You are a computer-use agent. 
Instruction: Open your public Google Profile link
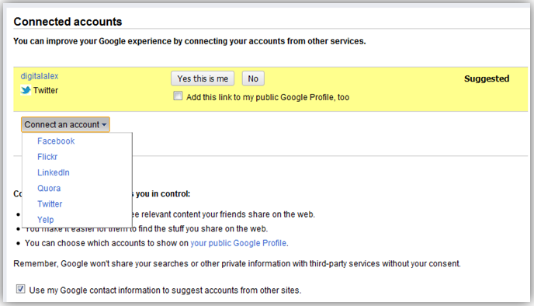click(x=238, y=243)
